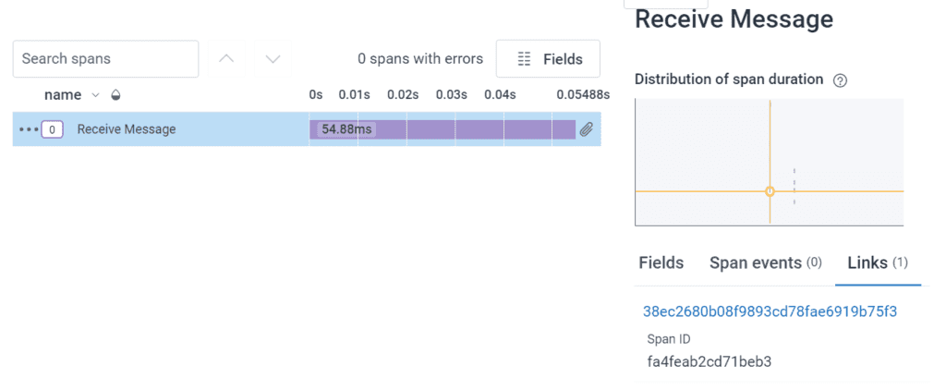Click the dashed marker in distribution chart

(794, 185)
